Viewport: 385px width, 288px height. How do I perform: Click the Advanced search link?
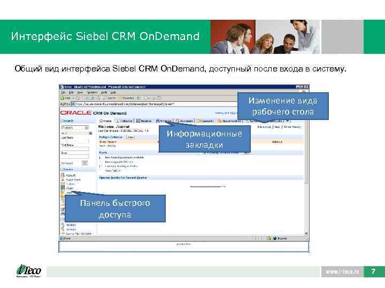point(67,163)
